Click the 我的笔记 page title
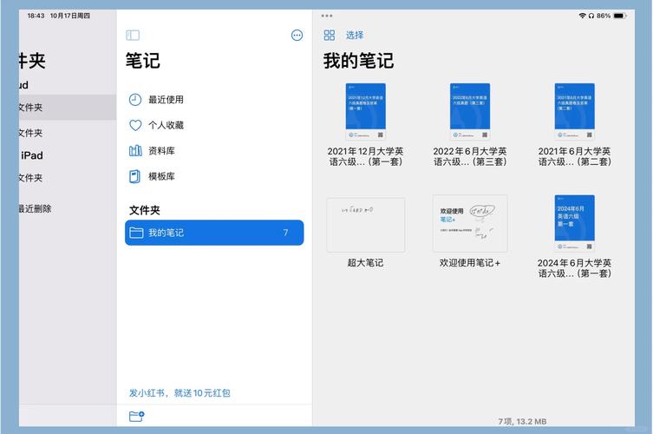 click(358, 61)
